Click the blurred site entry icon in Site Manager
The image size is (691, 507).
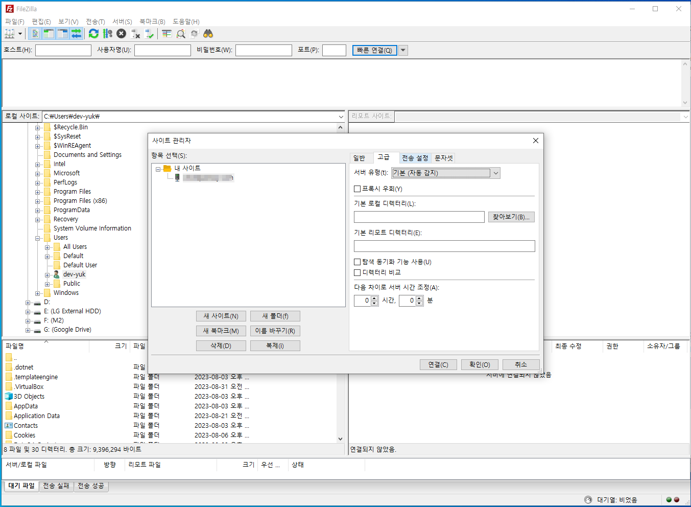pos(177,177)
